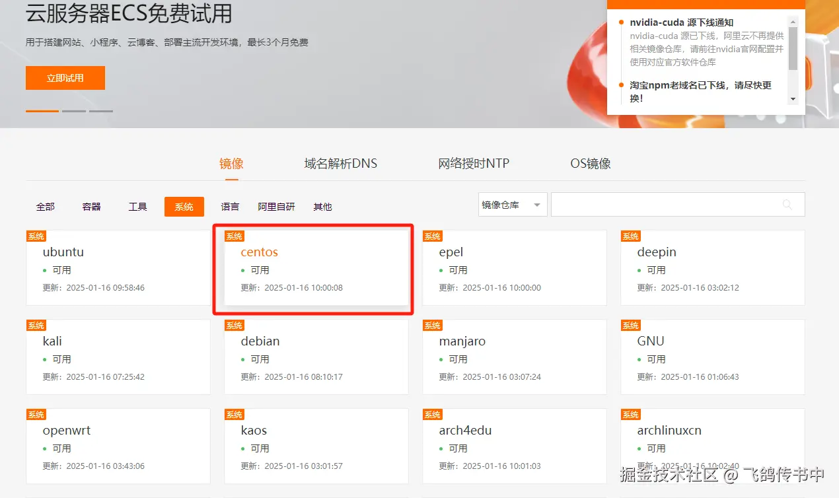Switch to 域名解析DNS tab
Image resolution: width=839 pixels, height=498 pixels.
tap(341, 163)
